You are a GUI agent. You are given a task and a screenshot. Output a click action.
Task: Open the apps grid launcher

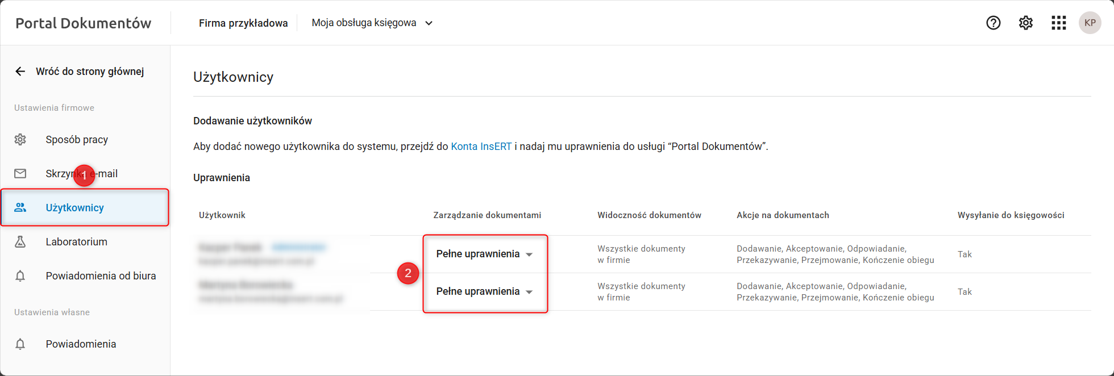(1058, 23)
